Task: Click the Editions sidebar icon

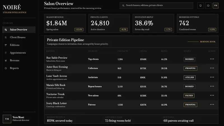Action: [6, 45]
